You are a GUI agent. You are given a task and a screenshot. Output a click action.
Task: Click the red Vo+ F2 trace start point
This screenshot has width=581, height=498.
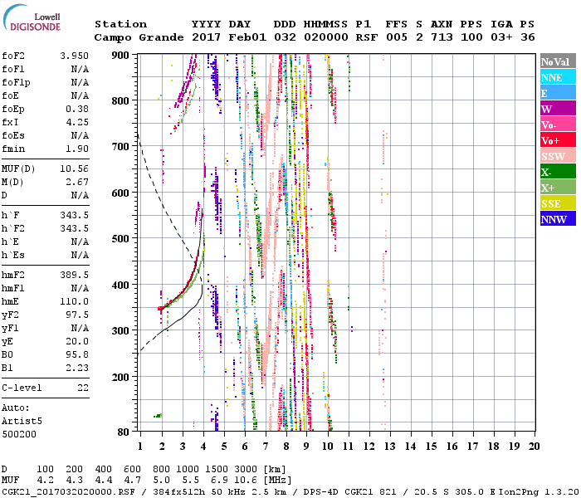point(159,308)
